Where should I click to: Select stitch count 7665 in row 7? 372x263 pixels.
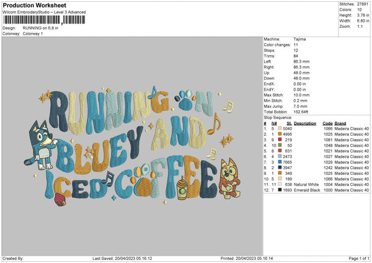[x=287, y=162]
